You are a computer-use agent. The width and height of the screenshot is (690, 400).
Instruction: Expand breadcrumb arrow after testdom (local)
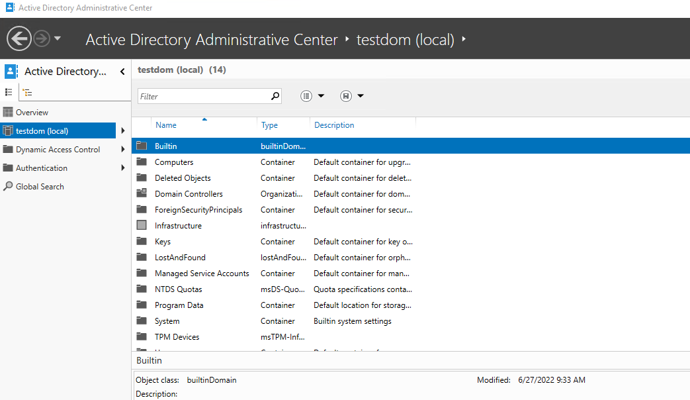[x=464, y=39]
